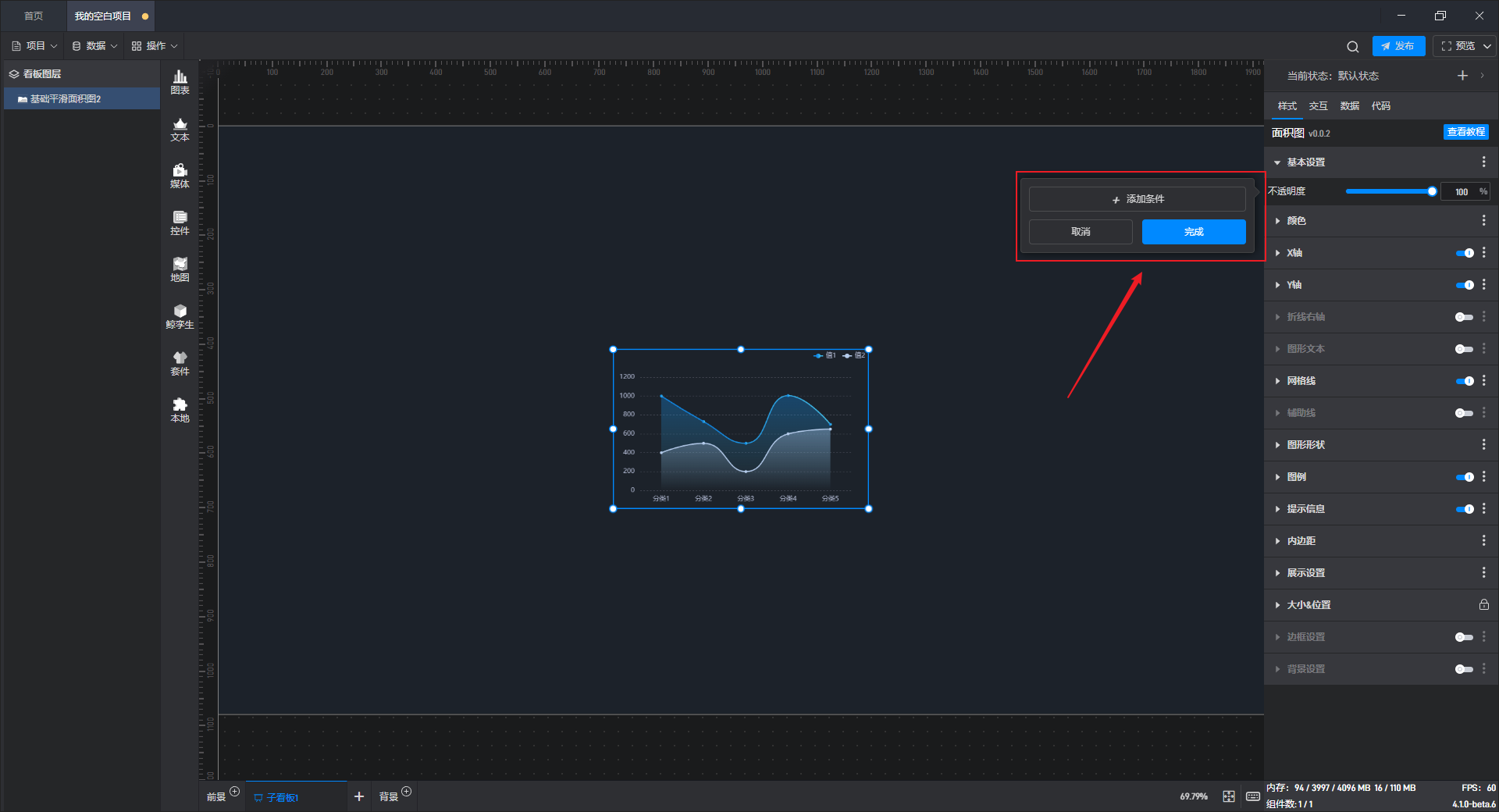The image size is (1499, 812).
Task: Open the 媒体 media components panel
Action: click(180, 176)
